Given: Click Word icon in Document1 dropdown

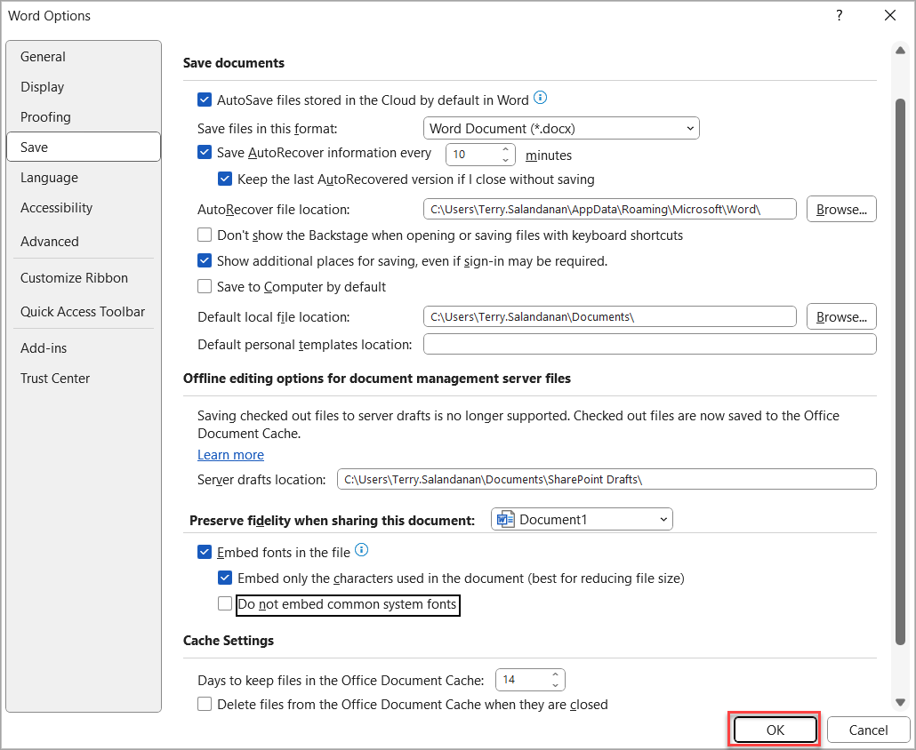Looking at the screenshot, I should pyautogui.click(x=505, y=519).
